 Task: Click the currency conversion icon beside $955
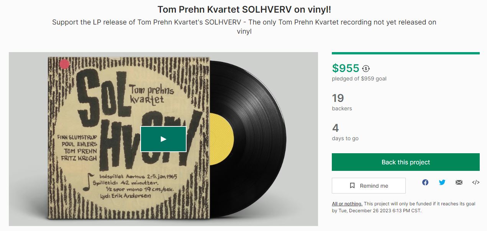(x=366, y=69)
